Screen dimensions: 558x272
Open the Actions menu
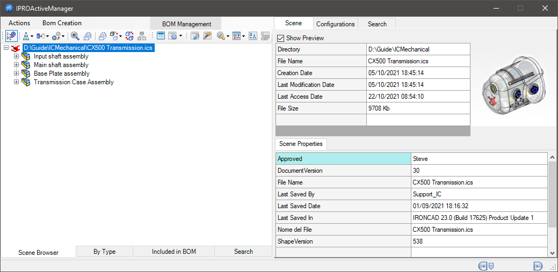[19, 23]
